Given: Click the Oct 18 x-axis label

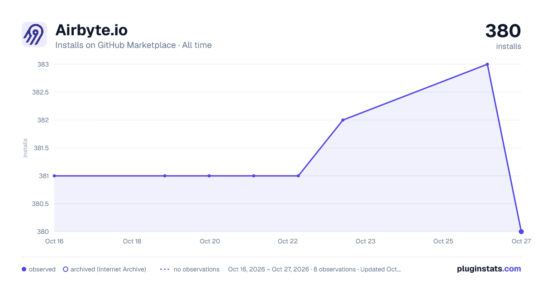Looking at the screenshot, I should tap(132, 241).
